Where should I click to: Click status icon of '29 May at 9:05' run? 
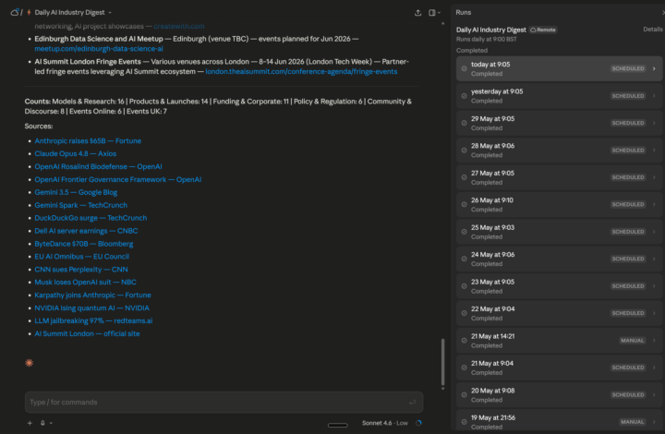point(464,123)
